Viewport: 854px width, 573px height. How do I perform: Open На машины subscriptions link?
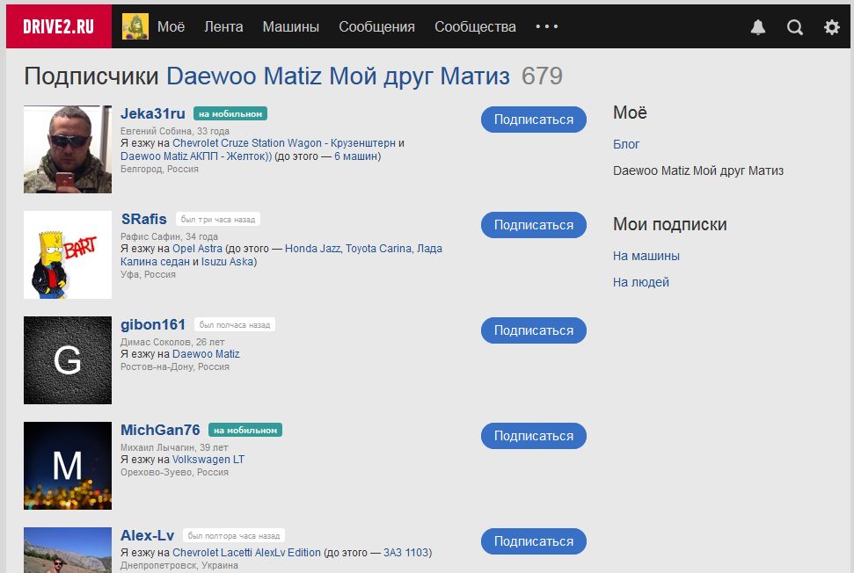coord(646,256)
